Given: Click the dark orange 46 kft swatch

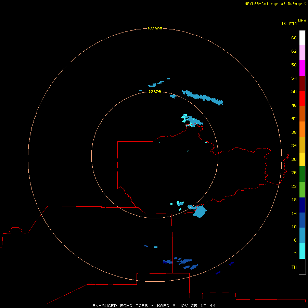Looking at the screenshot, I should tap(302, 114).
